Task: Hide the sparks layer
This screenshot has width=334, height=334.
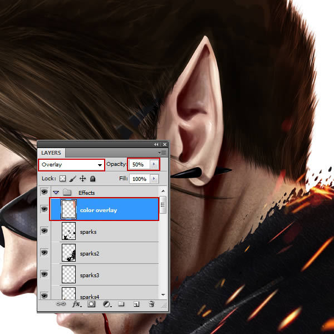Action: [x=44, y=230]
